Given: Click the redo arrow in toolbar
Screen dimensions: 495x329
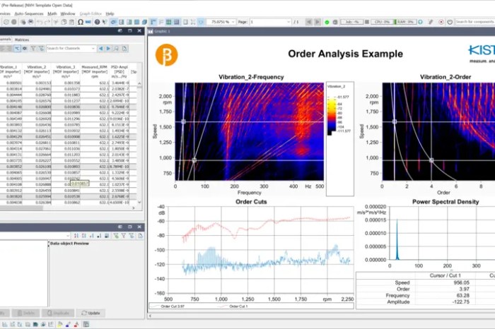Looking at the screenshot, I should pos(47,22).
